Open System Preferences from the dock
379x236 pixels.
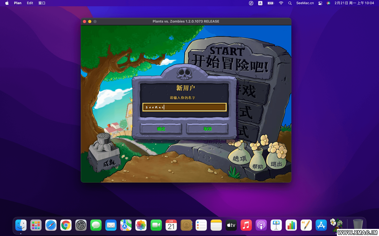[x=81, y=225]
